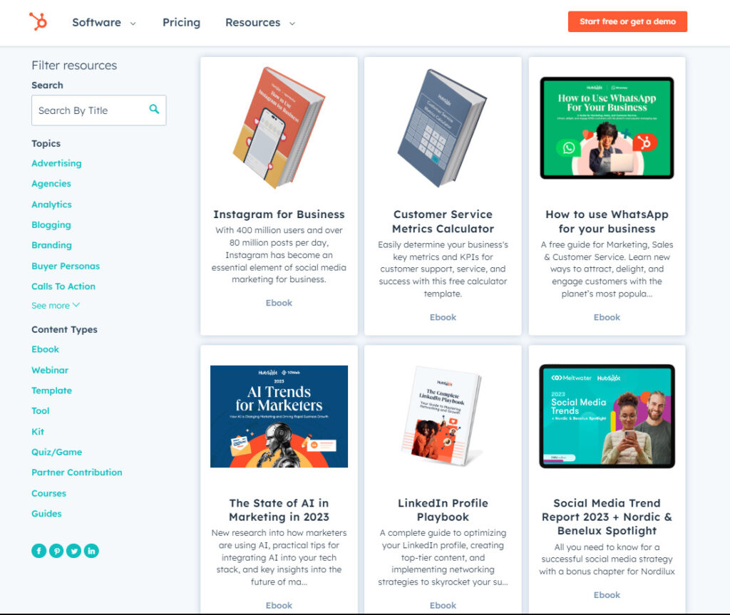This screenshot has width=730, height=615.
Task: Filter by Analytics topic
Action: [x=51, y=205]
